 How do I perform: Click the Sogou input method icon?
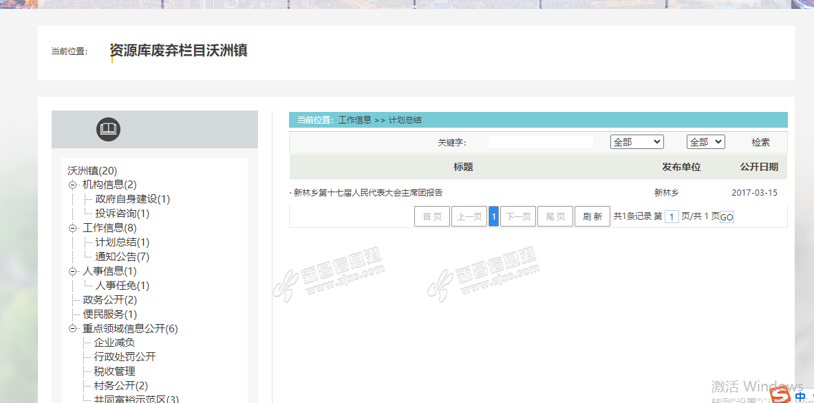pos(780,395)
